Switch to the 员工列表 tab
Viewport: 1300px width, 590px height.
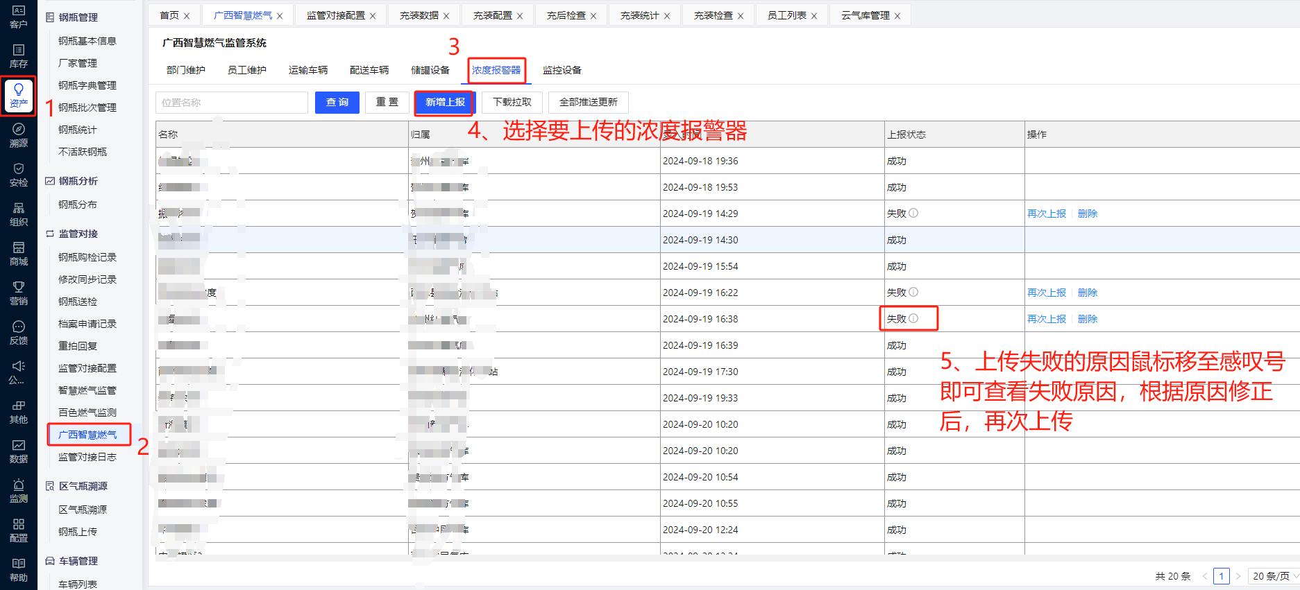(787, 15)
